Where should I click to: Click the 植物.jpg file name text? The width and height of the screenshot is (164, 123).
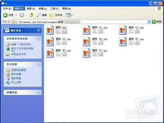coord(61,28)
